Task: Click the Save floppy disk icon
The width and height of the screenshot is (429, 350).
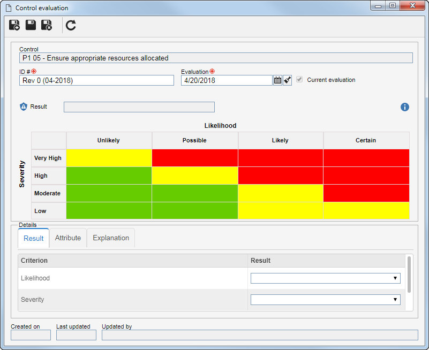Action: (x=31, y=25)
